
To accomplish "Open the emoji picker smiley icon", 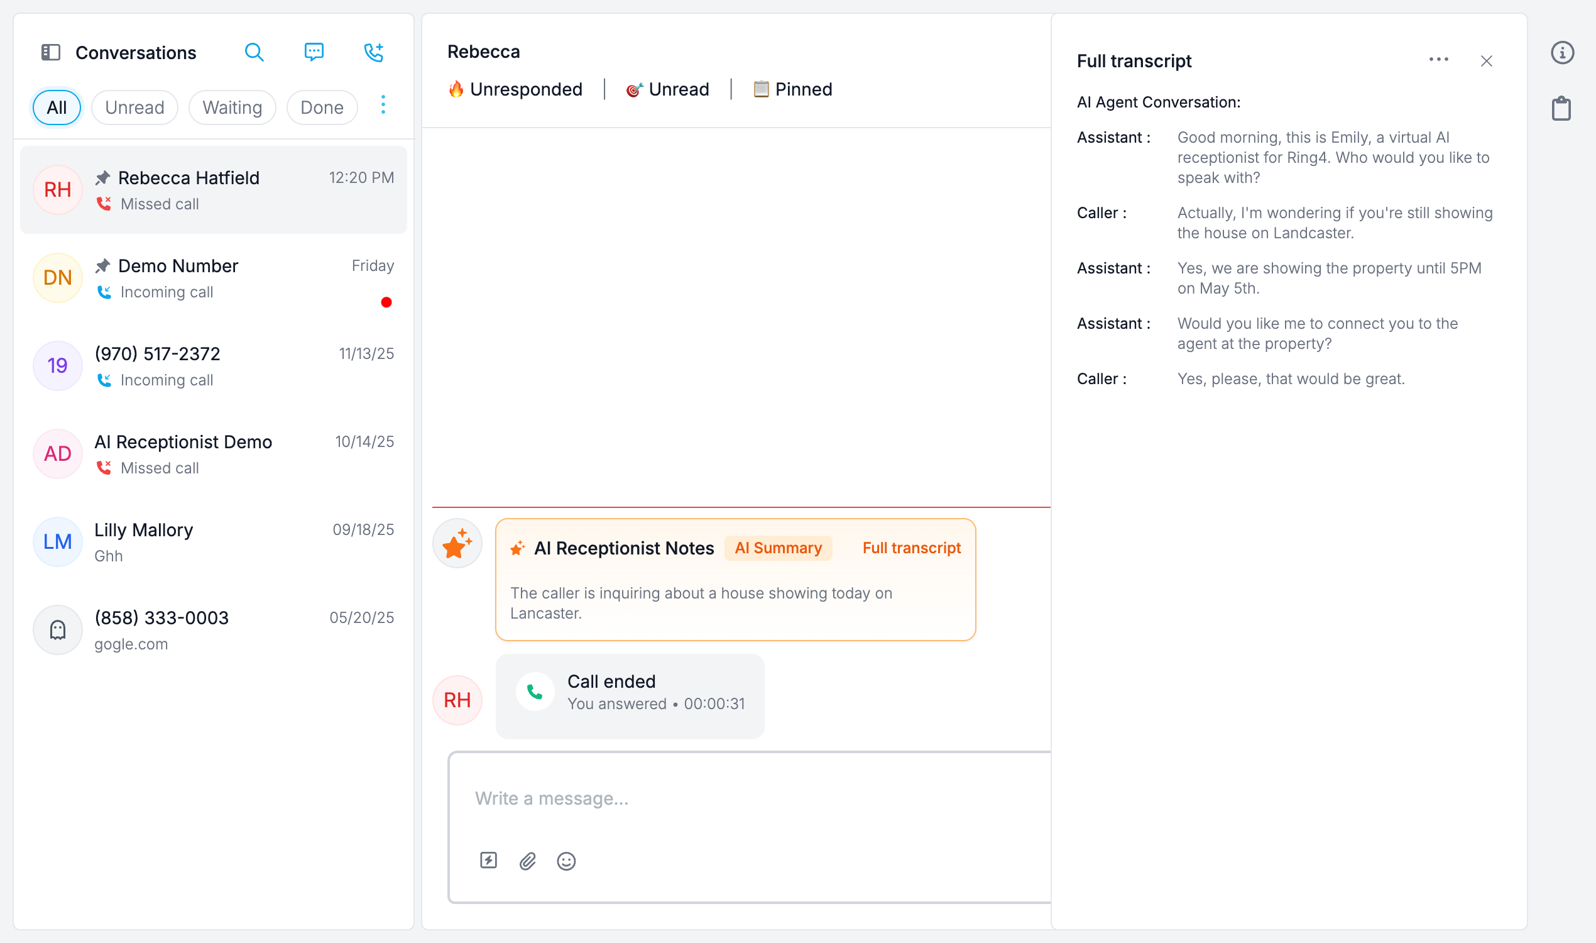I will tap(566, 861).
